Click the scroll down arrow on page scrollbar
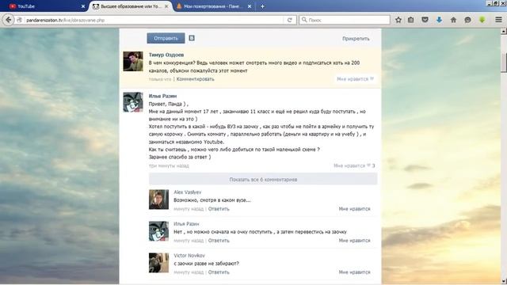507x285 pixels. tap(504, 280)
